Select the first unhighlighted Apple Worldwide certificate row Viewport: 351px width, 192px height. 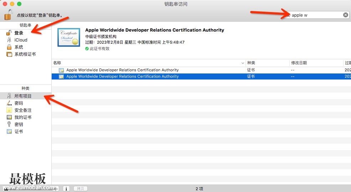(201, 70)
